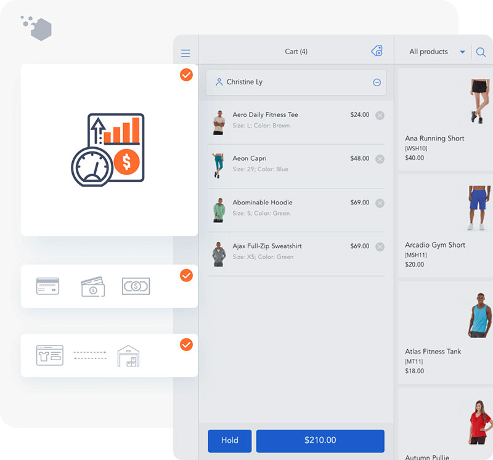Add Arcadio Gym Short to cart
493x460 pixels.
click(445, 225)
